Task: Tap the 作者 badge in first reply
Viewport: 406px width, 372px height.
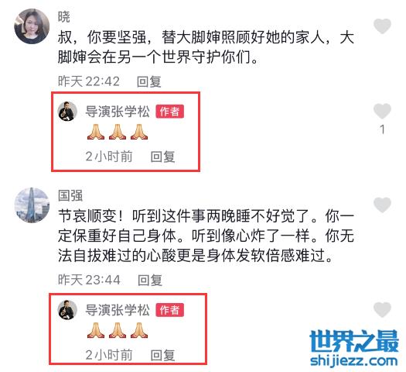Action: pos(170,112)
